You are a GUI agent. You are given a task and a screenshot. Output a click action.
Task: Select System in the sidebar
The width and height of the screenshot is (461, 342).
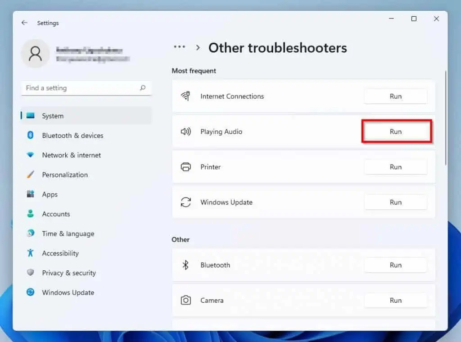[x=53, y=116]
